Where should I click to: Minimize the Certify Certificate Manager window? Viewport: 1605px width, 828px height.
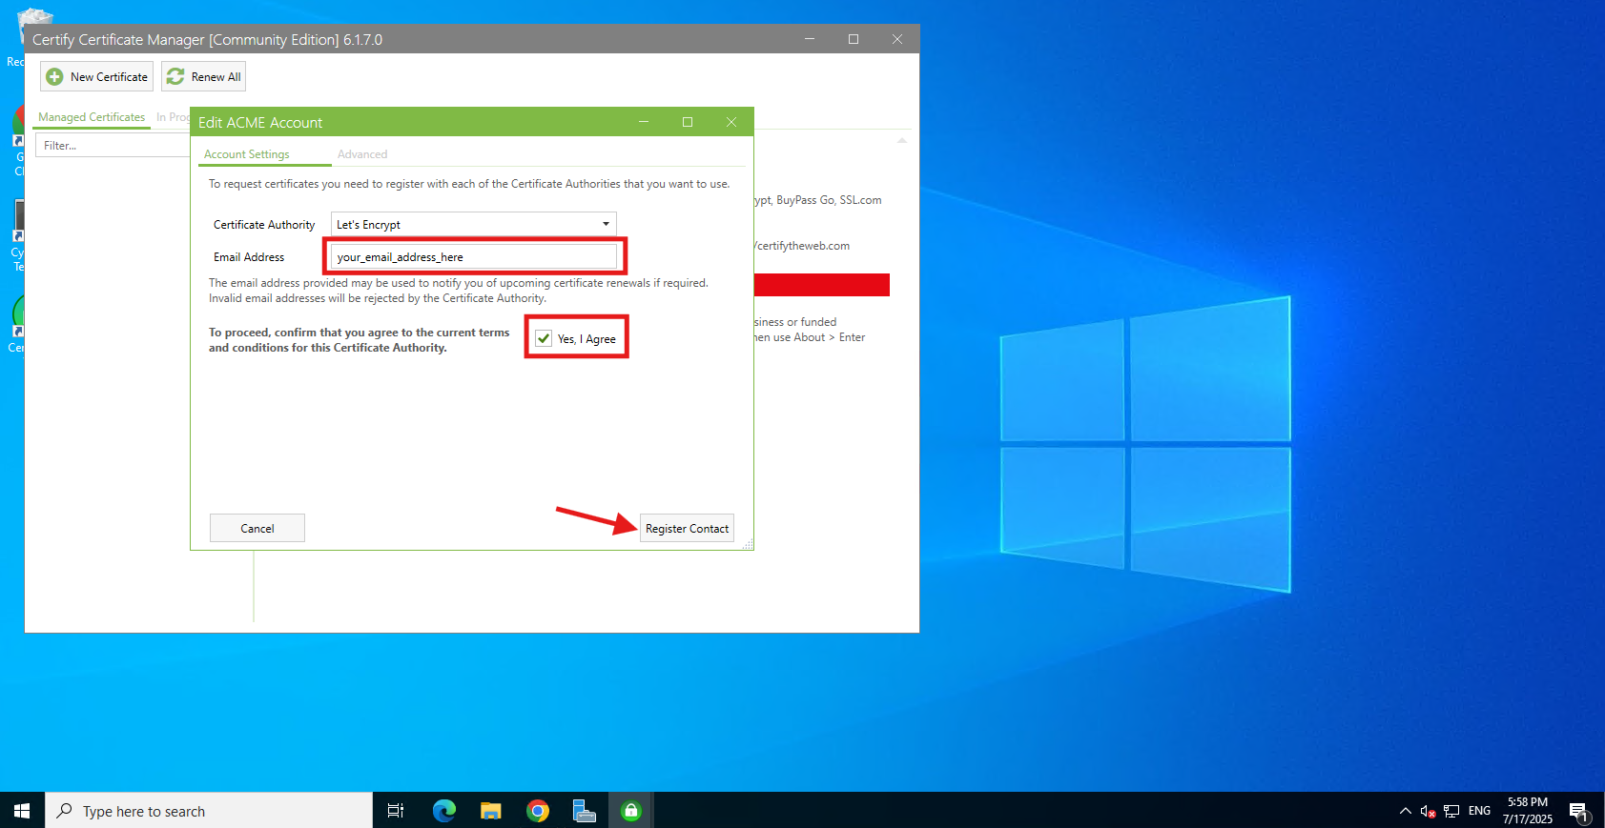810,39
